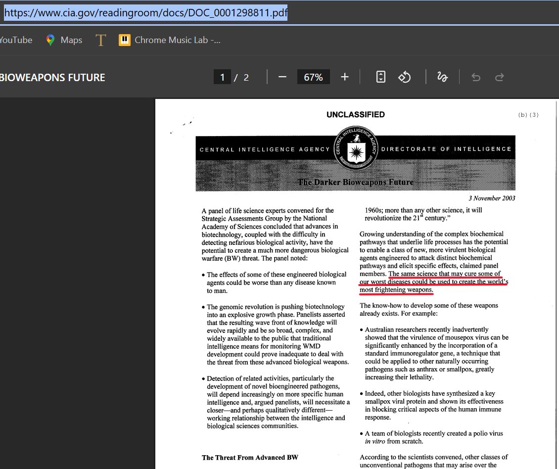The width and height of the screenshot is (559, 469).
Task: Click the undo annotation icon
Action: 475,77
